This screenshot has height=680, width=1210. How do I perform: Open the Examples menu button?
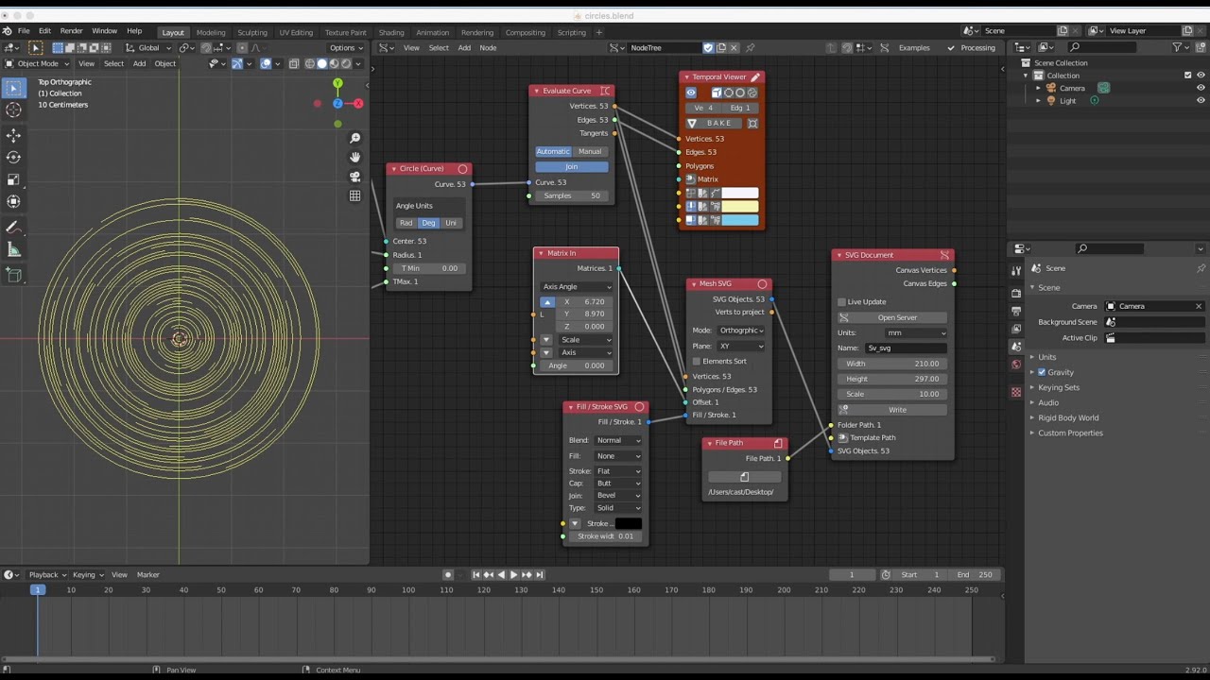click(x=914, y=47)
